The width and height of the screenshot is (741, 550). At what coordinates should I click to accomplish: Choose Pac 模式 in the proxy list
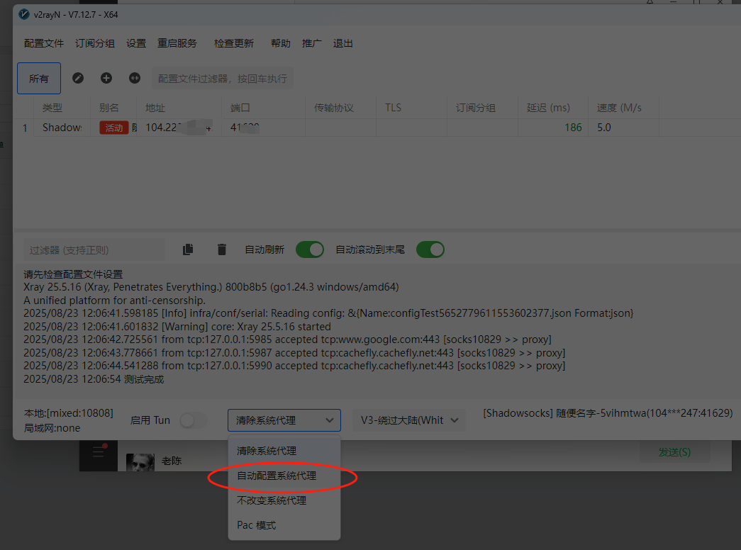(x=257, y=525)
